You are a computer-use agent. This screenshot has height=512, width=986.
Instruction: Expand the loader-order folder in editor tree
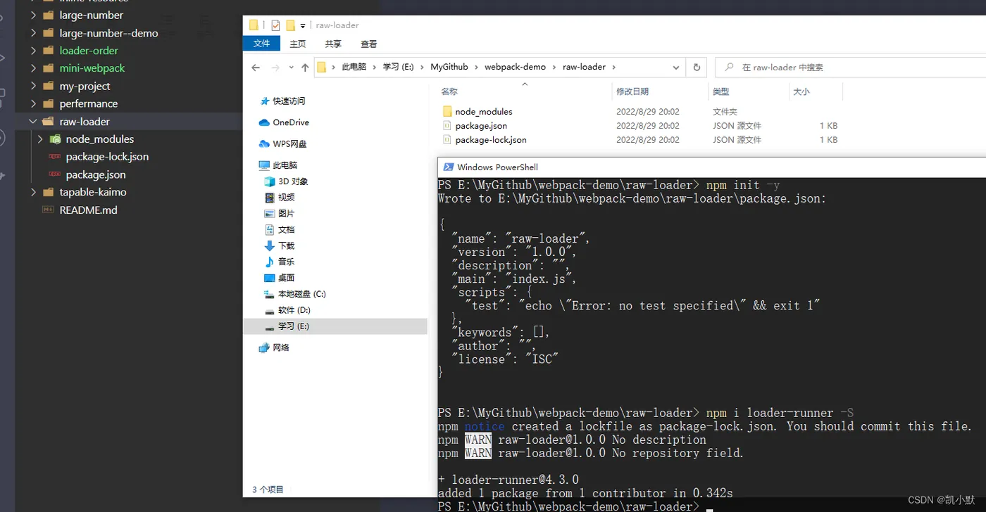click(x=33, y=51)
